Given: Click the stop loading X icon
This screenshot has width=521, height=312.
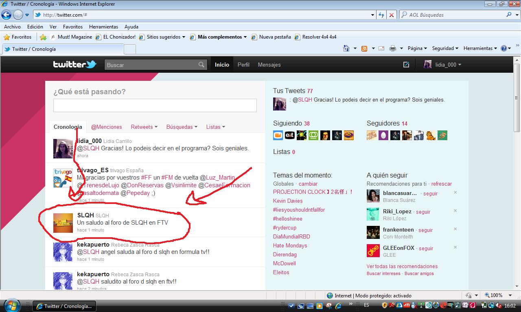Looking at the screenshot, I should [x=392, y=15].
